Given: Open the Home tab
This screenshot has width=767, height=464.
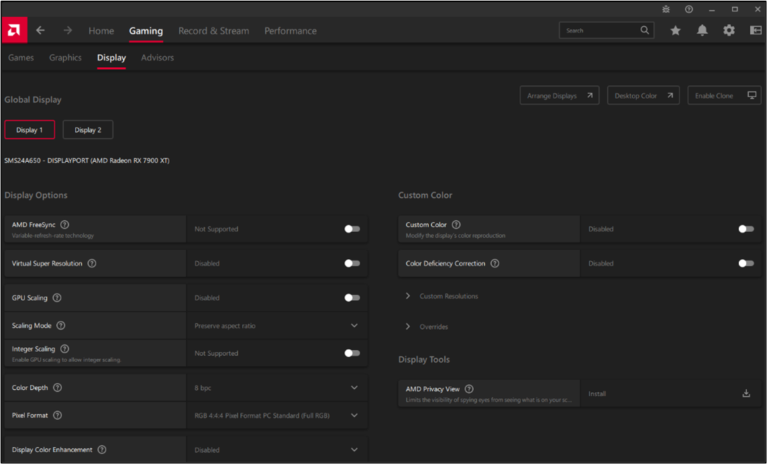Looking at the screenshot, I should coord(101,31).
